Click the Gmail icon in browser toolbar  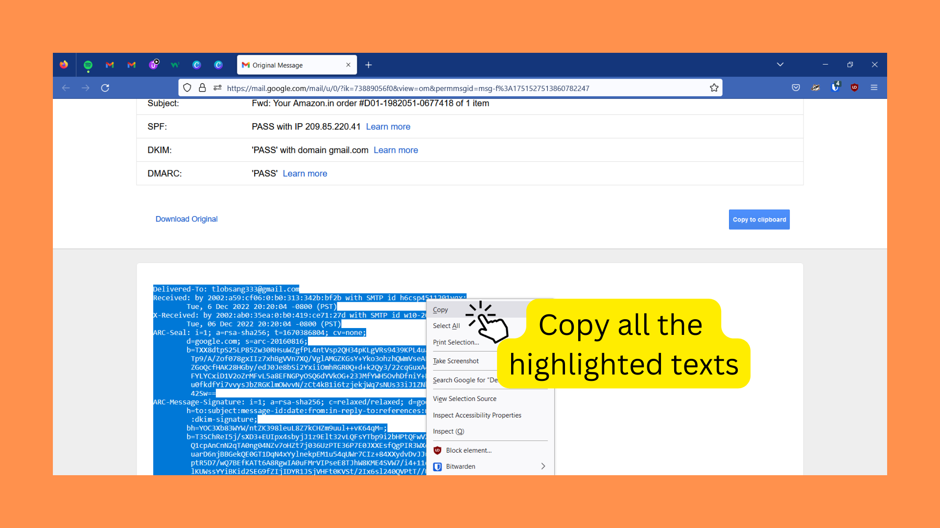pos(110,65)
